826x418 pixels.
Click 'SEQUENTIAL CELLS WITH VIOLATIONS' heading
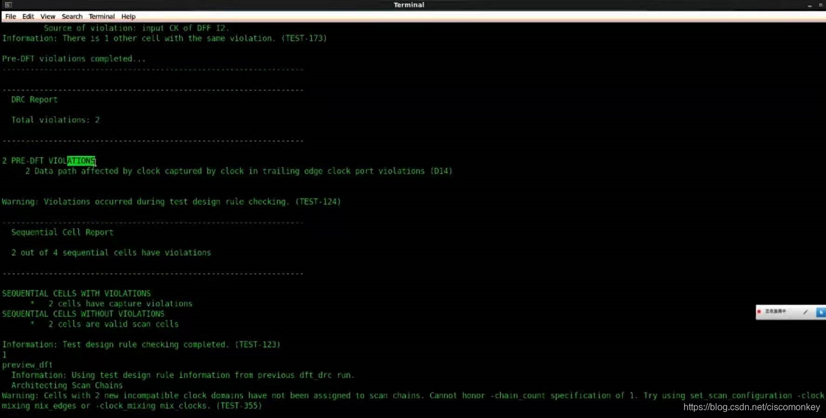click(x=76, y=293)
